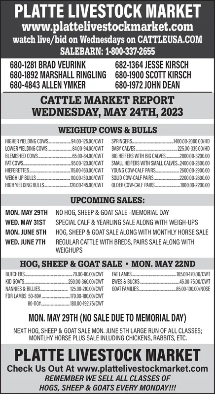Click John Dean's contact line
This screenshot has height=394, width=215.
pyautogui.click(x=147, y=85)
